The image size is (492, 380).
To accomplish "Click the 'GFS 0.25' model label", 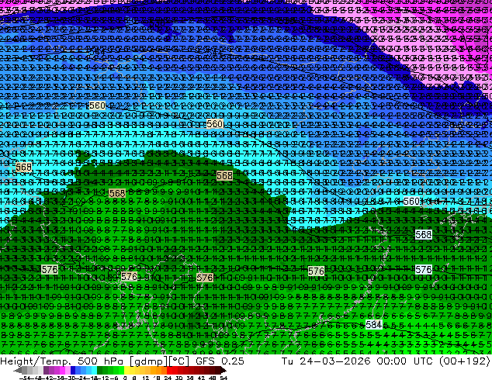I will tap(220, 361).
